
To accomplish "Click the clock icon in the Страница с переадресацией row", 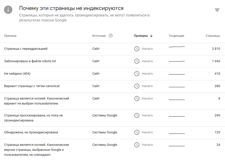I will pos(137,49).
